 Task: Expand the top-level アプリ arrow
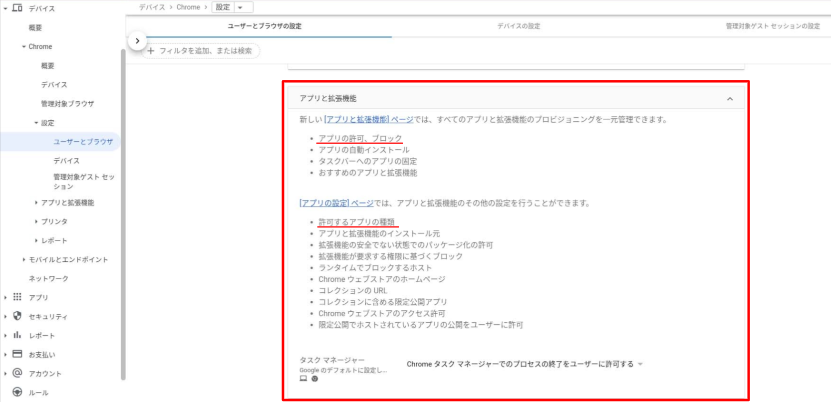[x=5, y=297]
